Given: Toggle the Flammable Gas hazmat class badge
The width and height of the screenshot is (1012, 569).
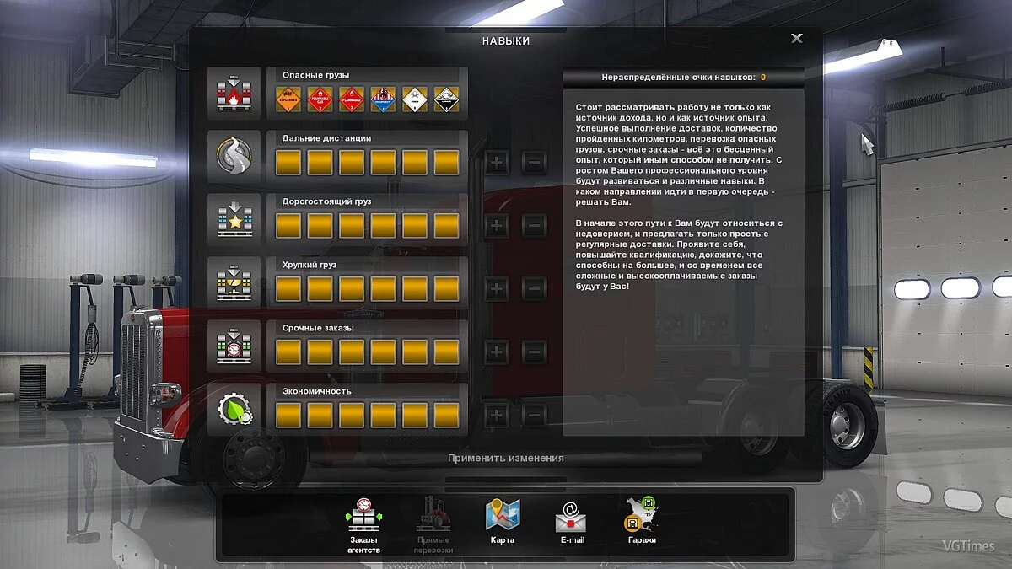Looking at the screenshot, I should (320, 99).
